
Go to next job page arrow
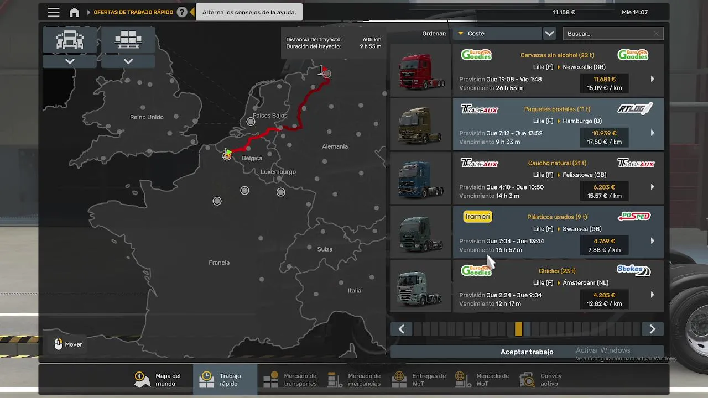[653, 329]
